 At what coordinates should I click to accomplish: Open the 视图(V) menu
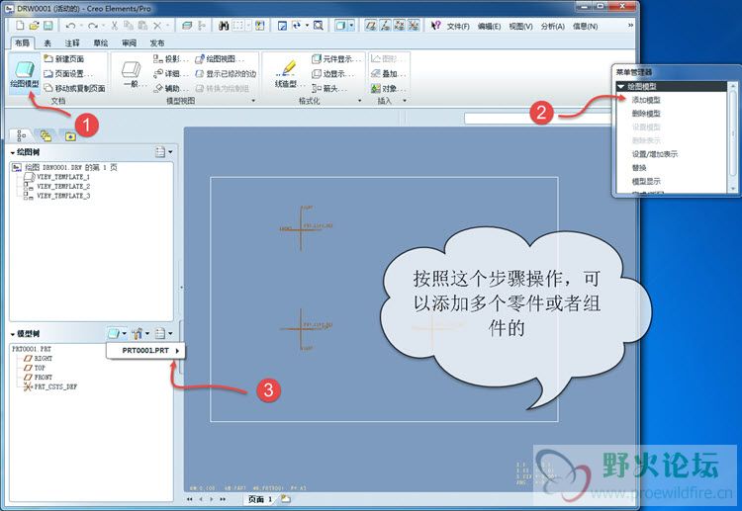point(520,26)
